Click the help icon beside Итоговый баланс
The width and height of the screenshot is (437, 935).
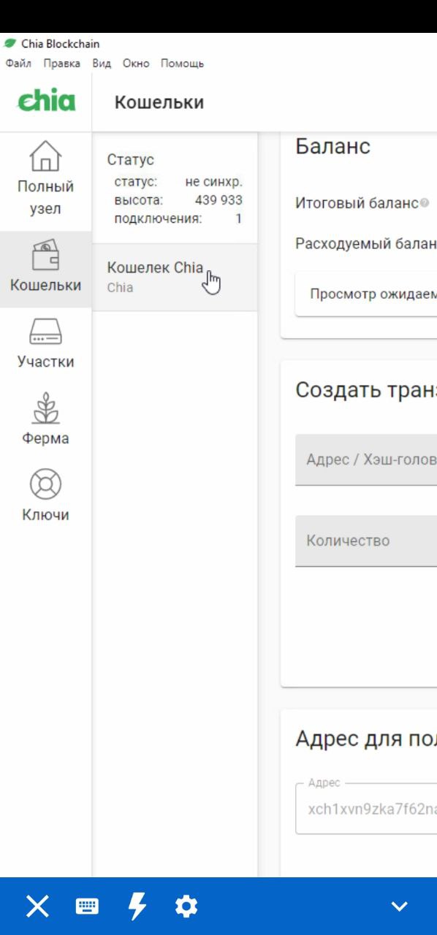[425, 203]
